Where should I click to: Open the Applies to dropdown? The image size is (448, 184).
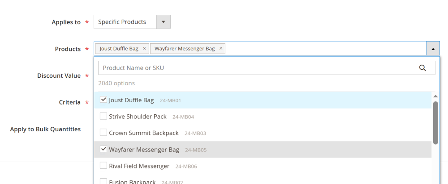164,22
